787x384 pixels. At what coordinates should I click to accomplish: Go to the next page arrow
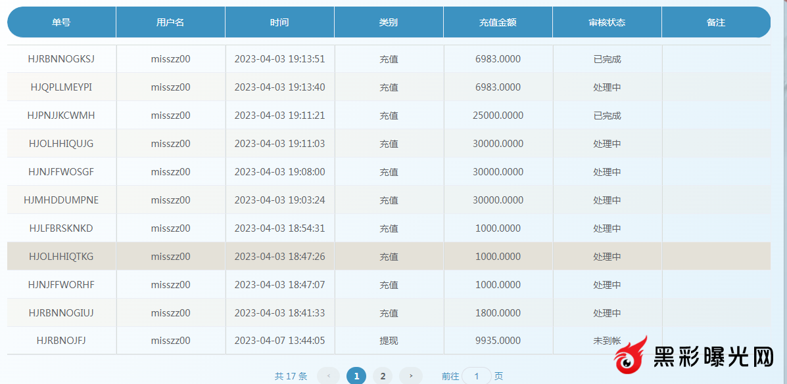[411, 376]
